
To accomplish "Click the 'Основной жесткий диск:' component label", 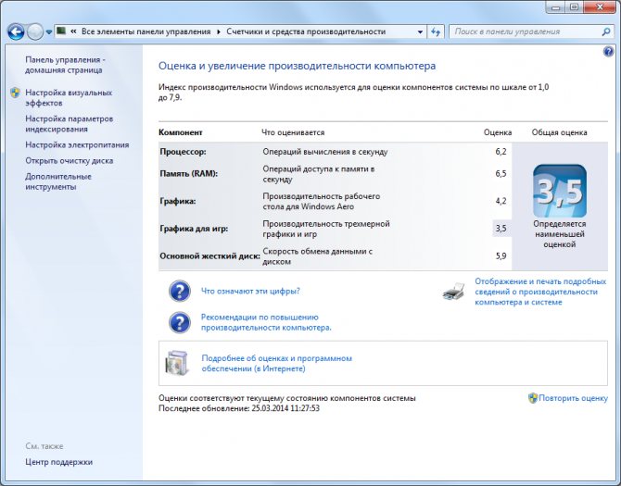I will coord(209,256).
